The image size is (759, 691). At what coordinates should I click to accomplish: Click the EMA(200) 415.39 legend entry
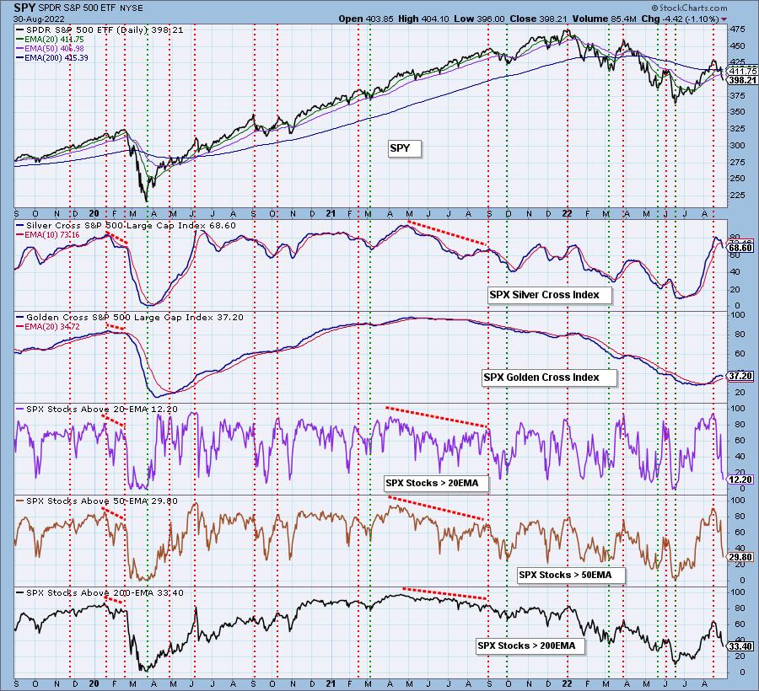(51, 57)
